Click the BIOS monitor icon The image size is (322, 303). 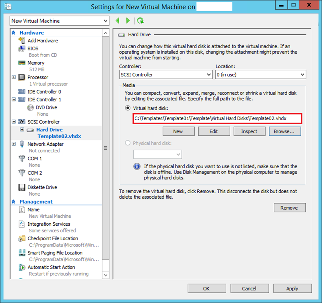click(22, 49)
